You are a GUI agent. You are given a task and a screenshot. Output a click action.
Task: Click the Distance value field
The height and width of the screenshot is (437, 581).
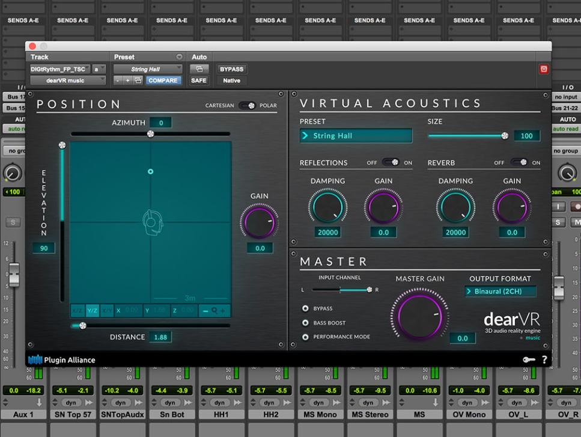point(160,337)
